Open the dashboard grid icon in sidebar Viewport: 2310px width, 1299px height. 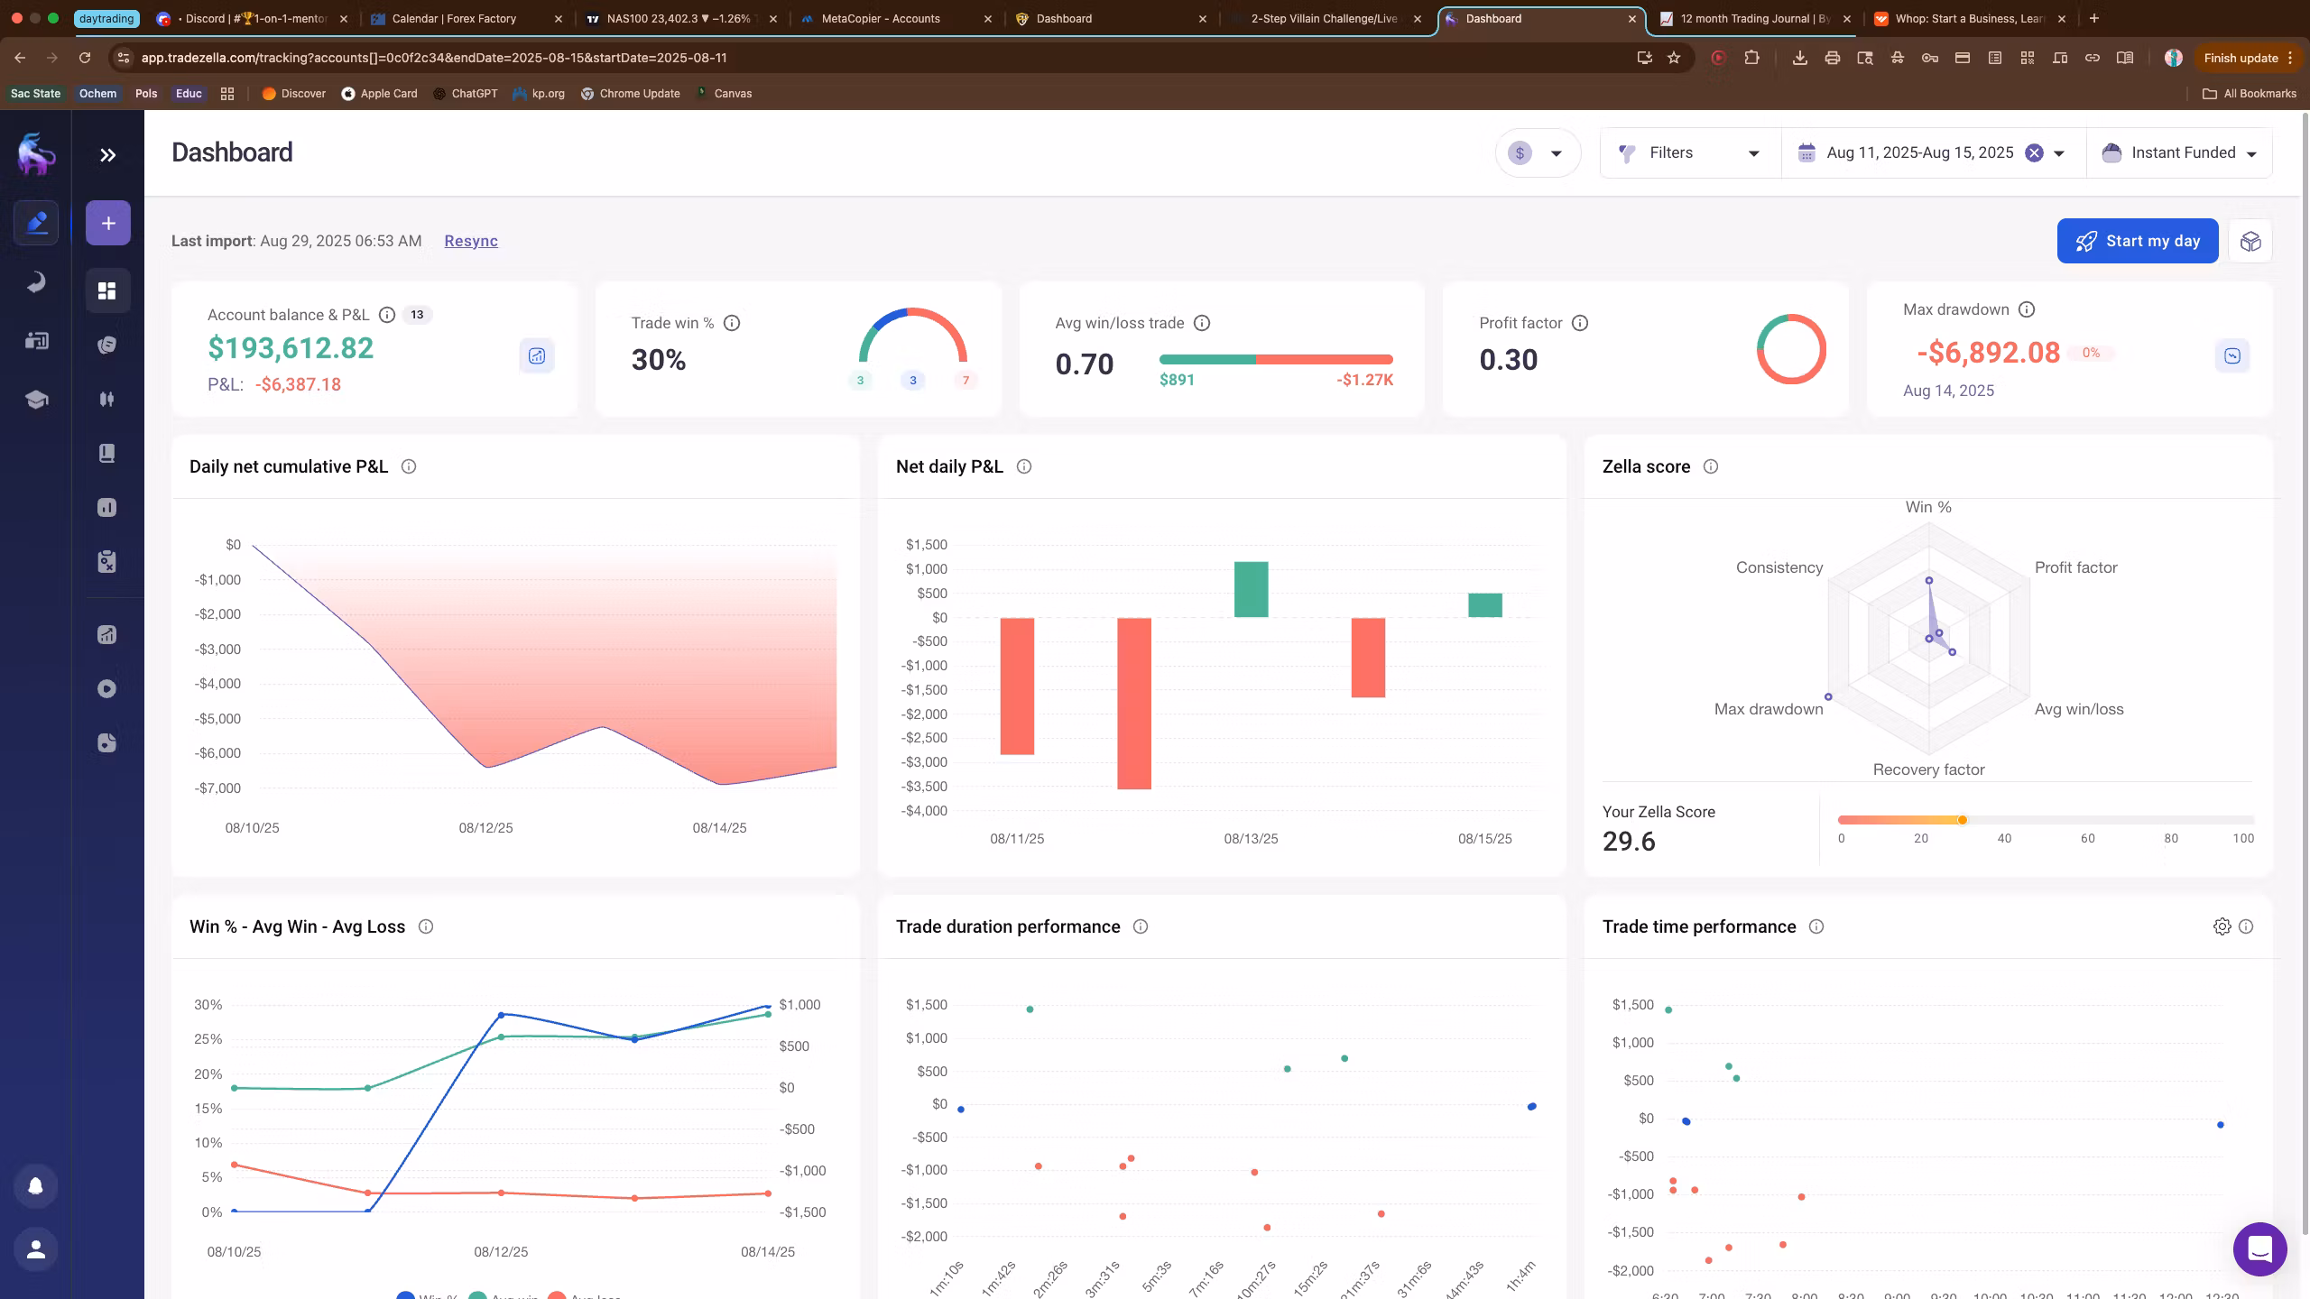(107, 290)
